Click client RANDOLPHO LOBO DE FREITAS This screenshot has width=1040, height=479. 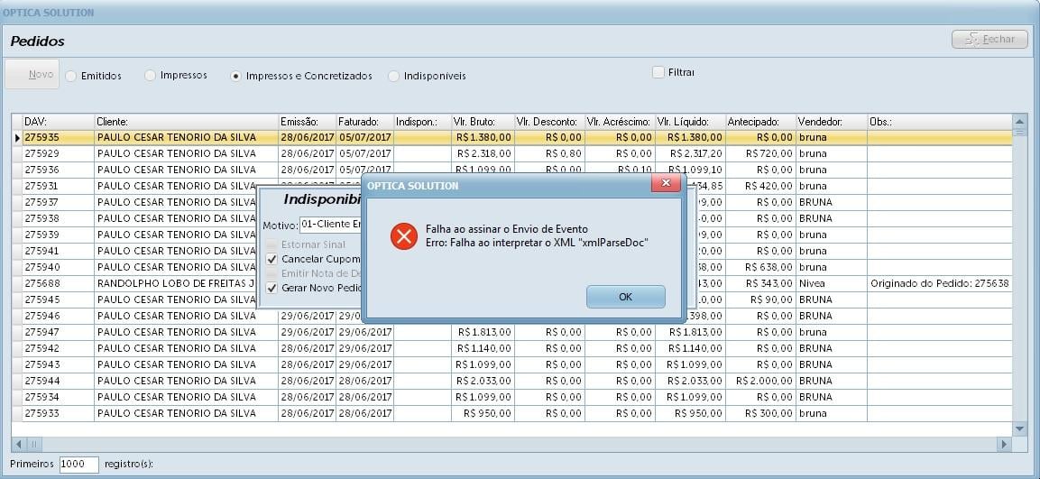tap(177, 283)
